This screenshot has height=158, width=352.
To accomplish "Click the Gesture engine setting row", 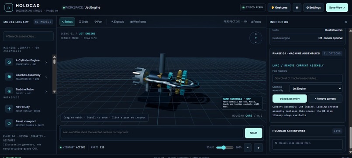I will [307, 38].
